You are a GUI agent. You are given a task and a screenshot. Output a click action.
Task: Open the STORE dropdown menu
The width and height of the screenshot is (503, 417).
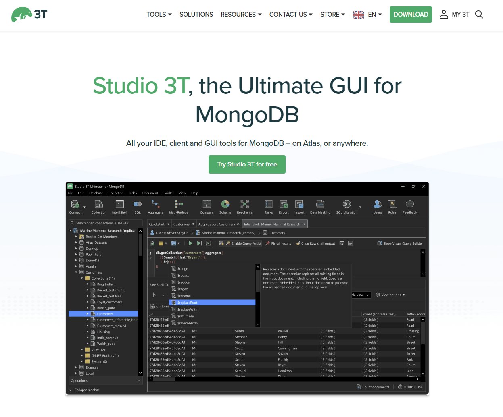[x=333, y=15]
